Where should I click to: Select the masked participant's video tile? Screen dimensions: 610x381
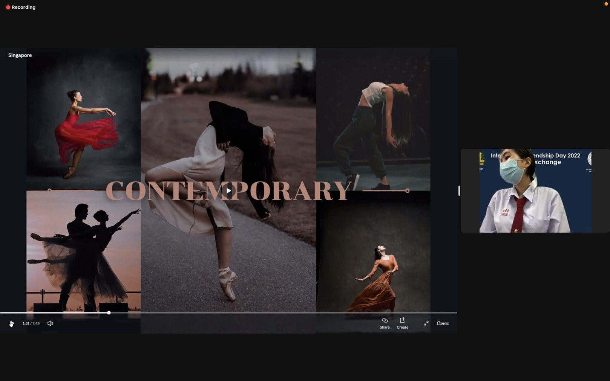click(535, 190)
